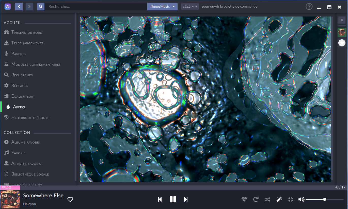This screenshot has width=348, height=209.
Task: Navigate back with the left chevron
Action: [x=19, y=7]
